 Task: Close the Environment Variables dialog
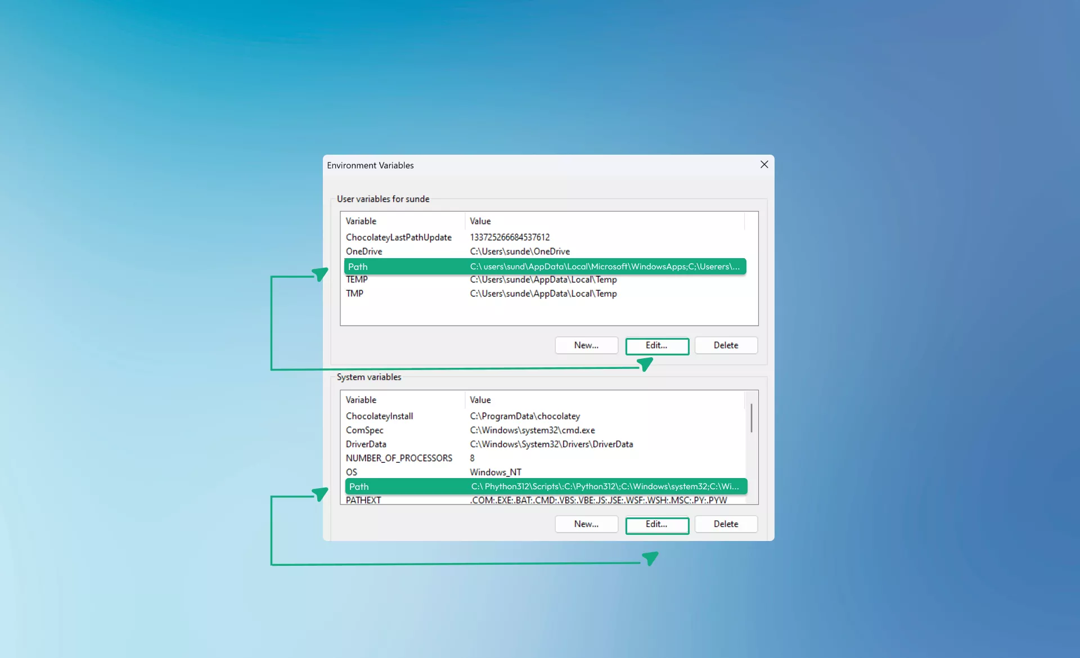coord(764,165)
